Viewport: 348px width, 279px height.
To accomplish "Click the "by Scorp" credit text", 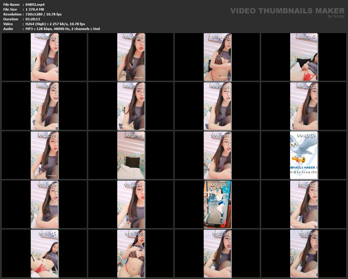I will pos(336,16).
